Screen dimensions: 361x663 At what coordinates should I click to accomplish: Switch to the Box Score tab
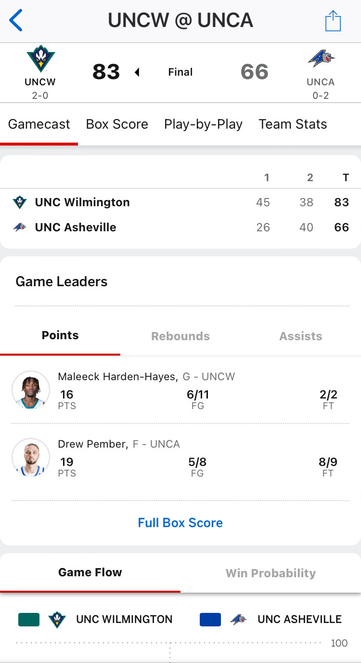pyautogui.click(x=117, y=124)
